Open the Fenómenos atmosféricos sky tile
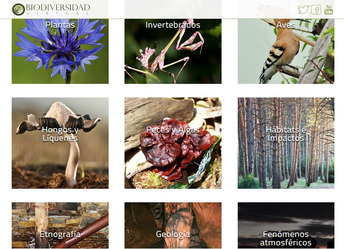This screenshot has height=249, width=344. 286,226
